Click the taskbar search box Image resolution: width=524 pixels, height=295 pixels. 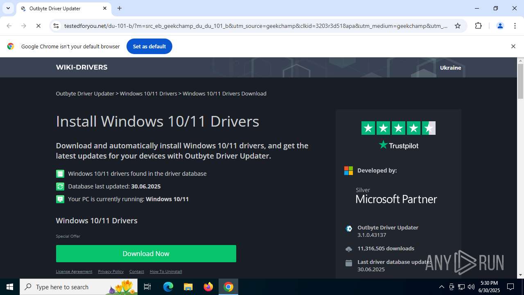(x=79, y=287)
